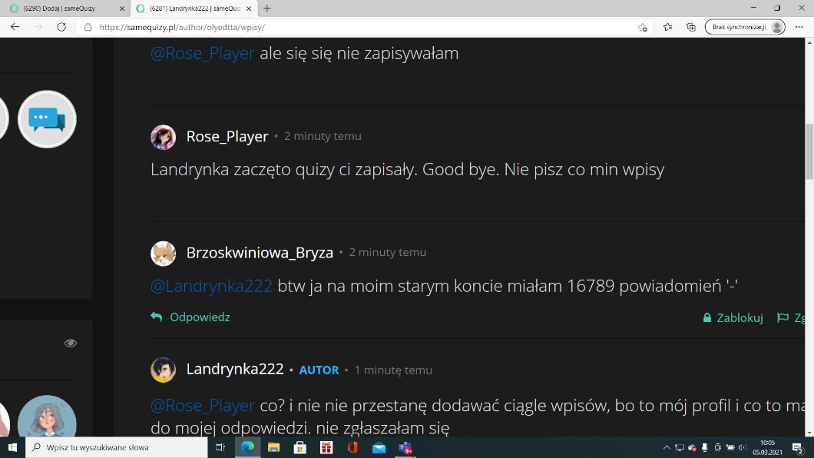
Task: Open the Favorites list icon
Action: coord(667,27)
